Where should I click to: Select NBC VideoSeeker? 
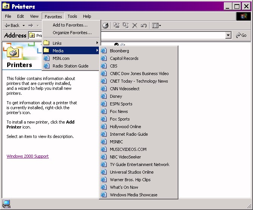[139, 157]
